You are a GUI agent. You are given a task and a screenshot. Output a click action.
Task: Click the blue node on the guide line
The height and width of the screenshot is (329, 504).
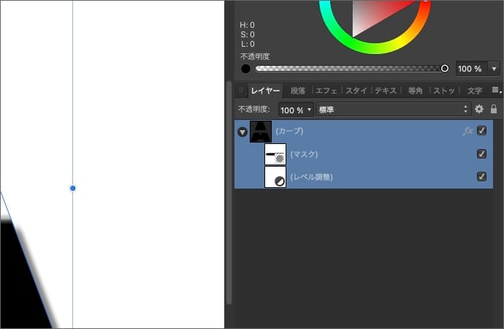[x=72, y=189]
